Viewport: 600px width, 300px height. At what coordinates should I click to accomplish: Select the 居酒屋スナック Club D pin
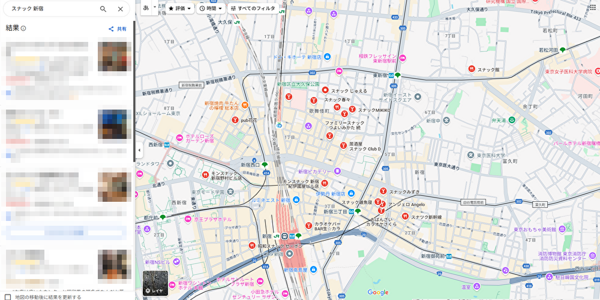tap(343, 146)
